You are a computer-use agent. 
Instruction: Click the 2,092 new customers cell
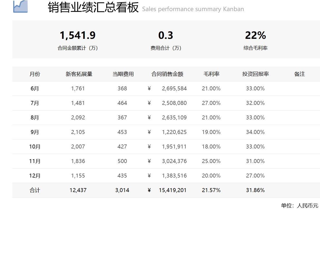click(78, 118)
